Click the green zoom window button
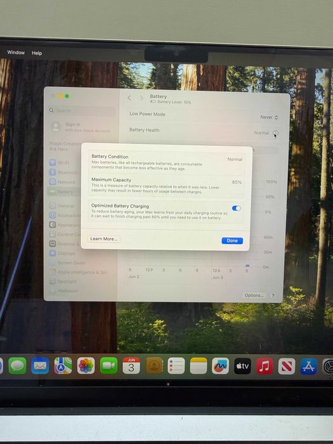The height and width of the screenshot is (444, 333). tap(67, 96)
